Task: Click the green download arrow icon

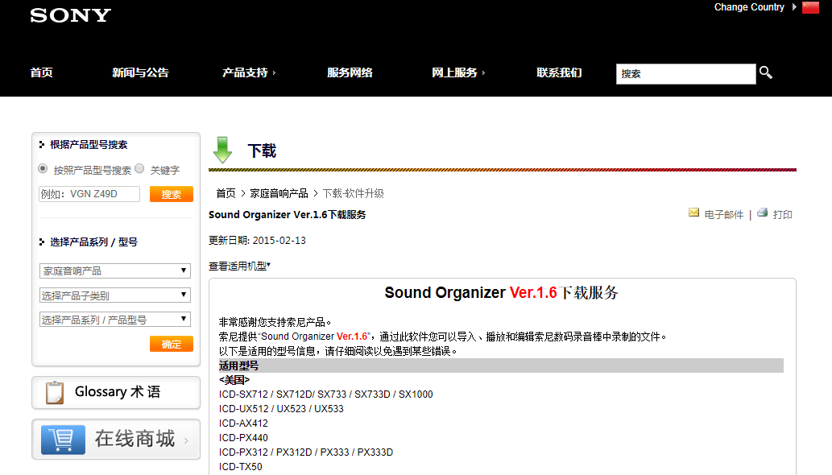Action: [221, 150]
